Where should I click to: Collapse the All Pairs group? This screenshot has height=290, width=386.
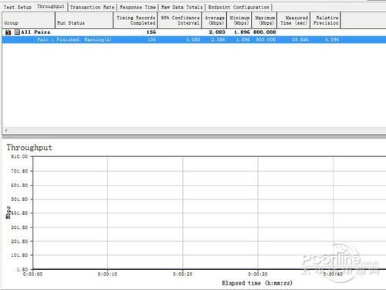(x=17, y=32)
